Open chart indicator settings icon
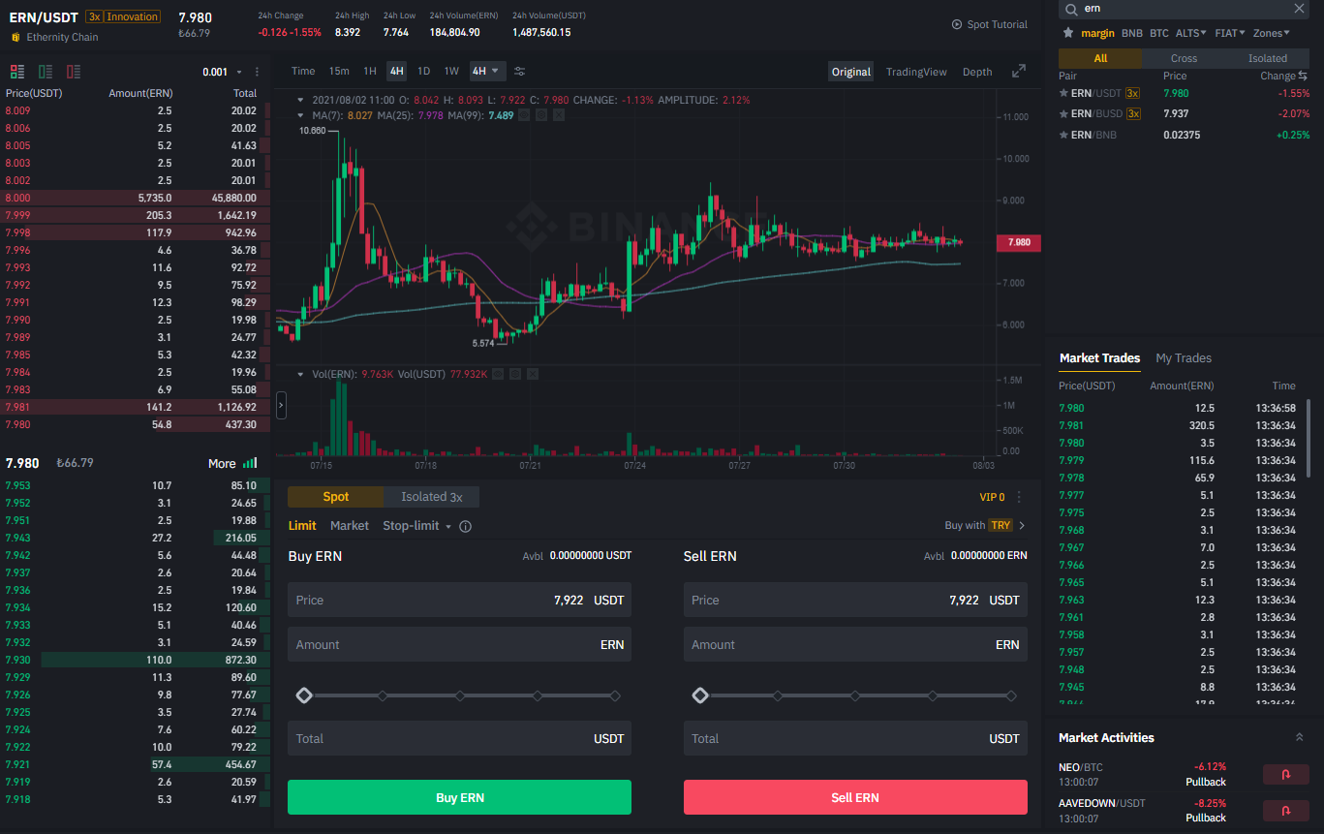 point(519,71)
